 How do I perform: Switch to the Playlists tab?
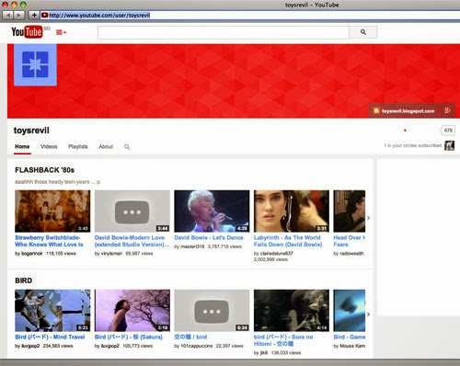click(x=78, y=146)
